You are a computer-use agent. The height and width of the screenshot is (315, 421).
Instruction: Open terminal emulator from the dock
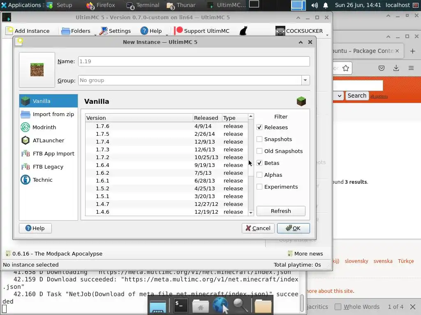180,305
